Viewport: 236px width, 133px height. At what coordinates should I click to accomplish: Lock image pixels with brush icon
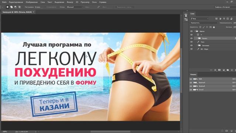[x=204, y=27]
